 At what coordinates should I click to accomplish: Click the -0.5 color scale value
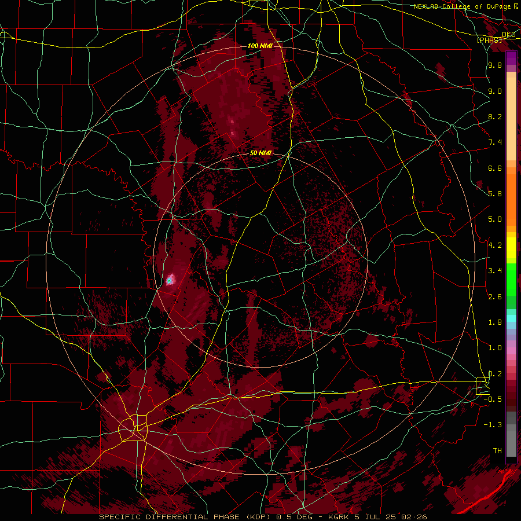[493, 399]
